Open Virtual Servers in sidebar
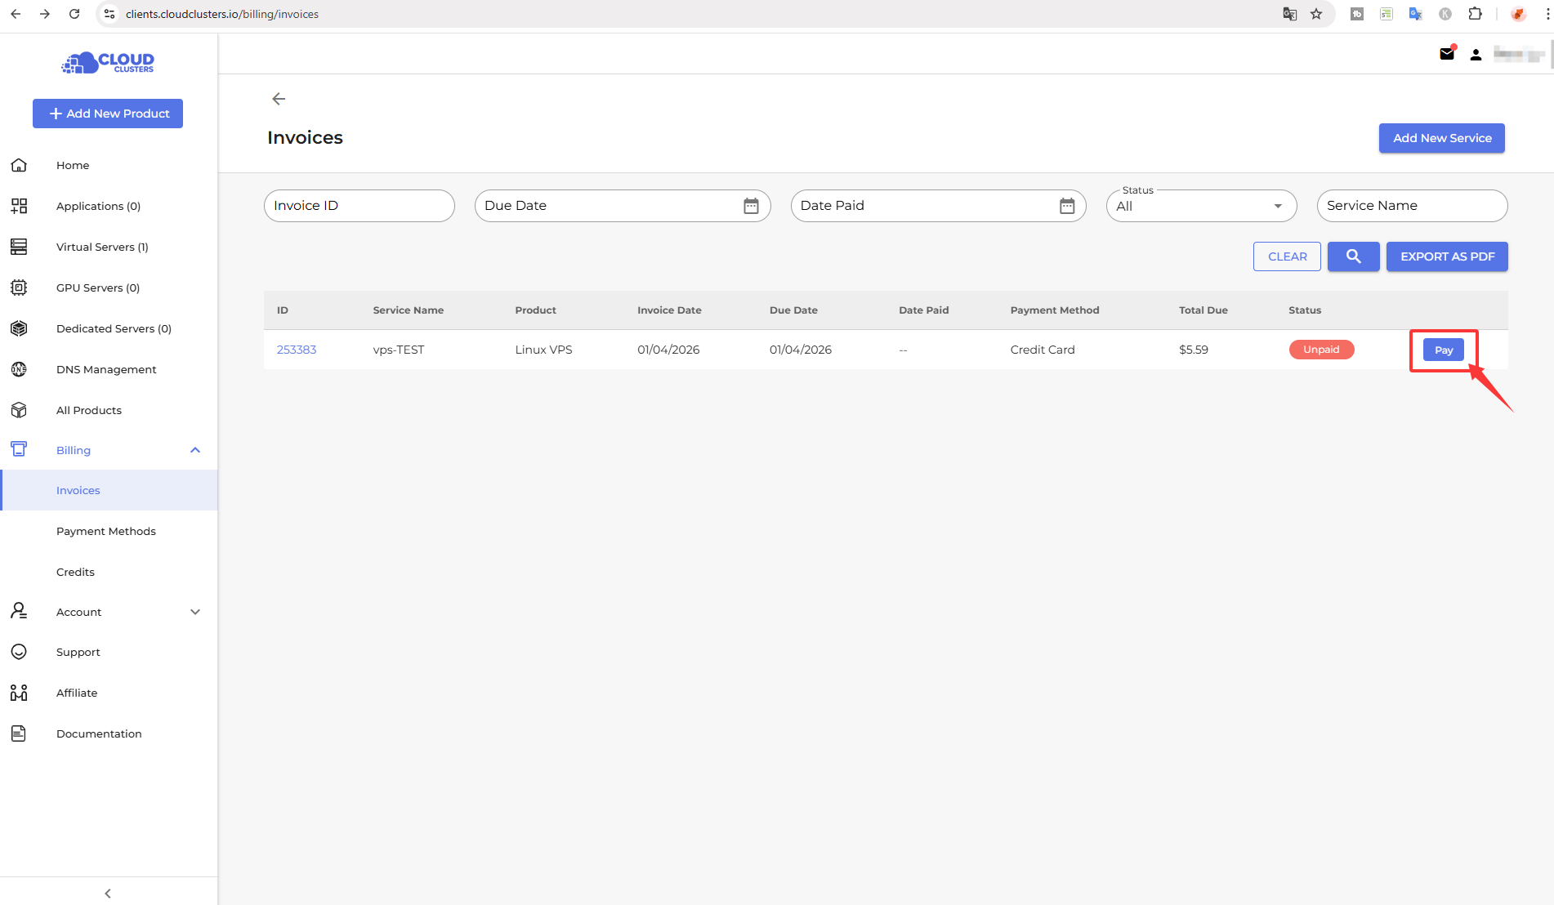 [102, 247]
